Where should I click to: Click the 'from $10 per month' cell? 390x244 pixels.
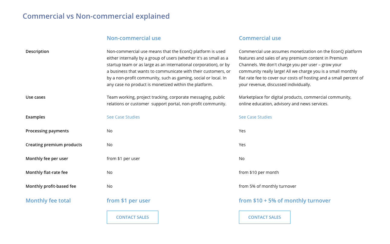point(259,172)
